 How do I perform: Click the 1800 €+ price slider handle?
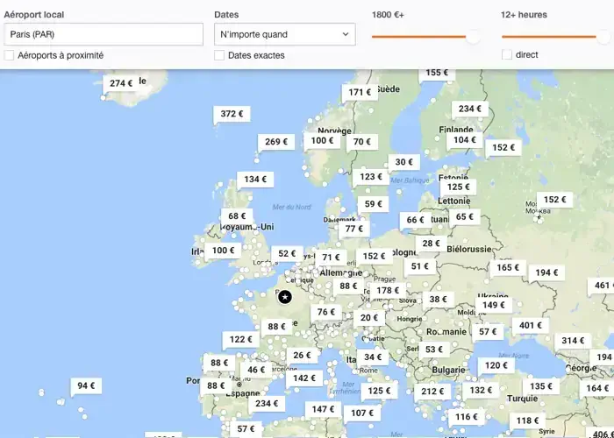pos(474,37)
